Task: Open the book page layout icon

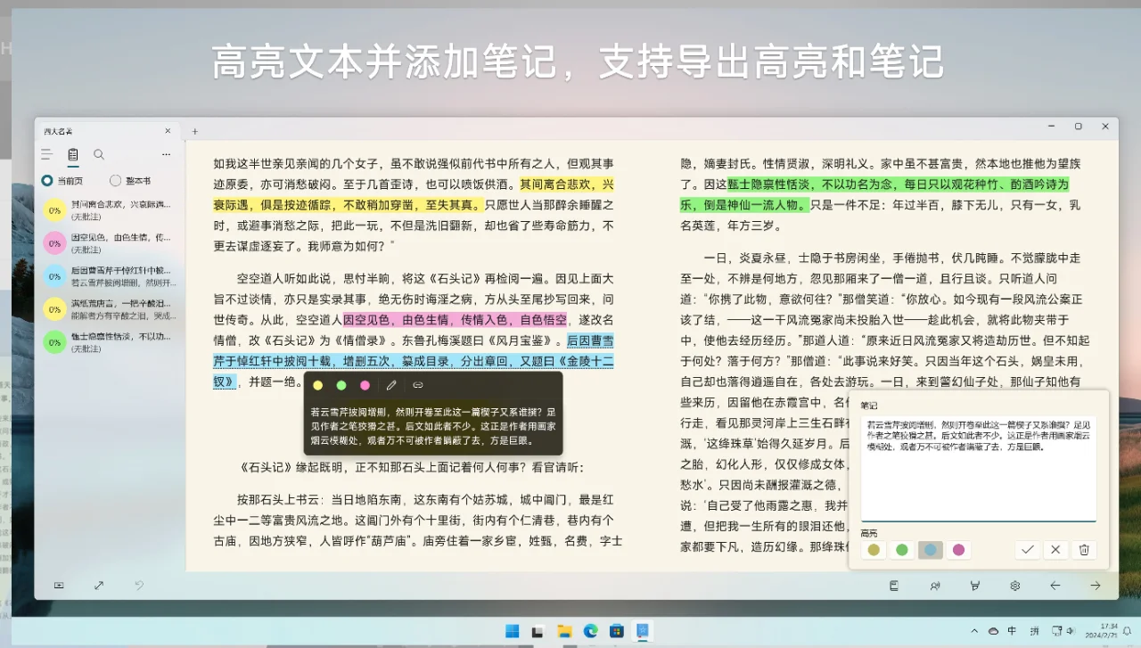Action: click(893, 586)
